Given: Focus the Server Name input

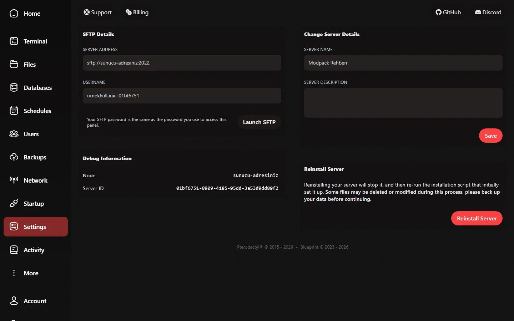Looking at the screenshot, I should [403, 63].
